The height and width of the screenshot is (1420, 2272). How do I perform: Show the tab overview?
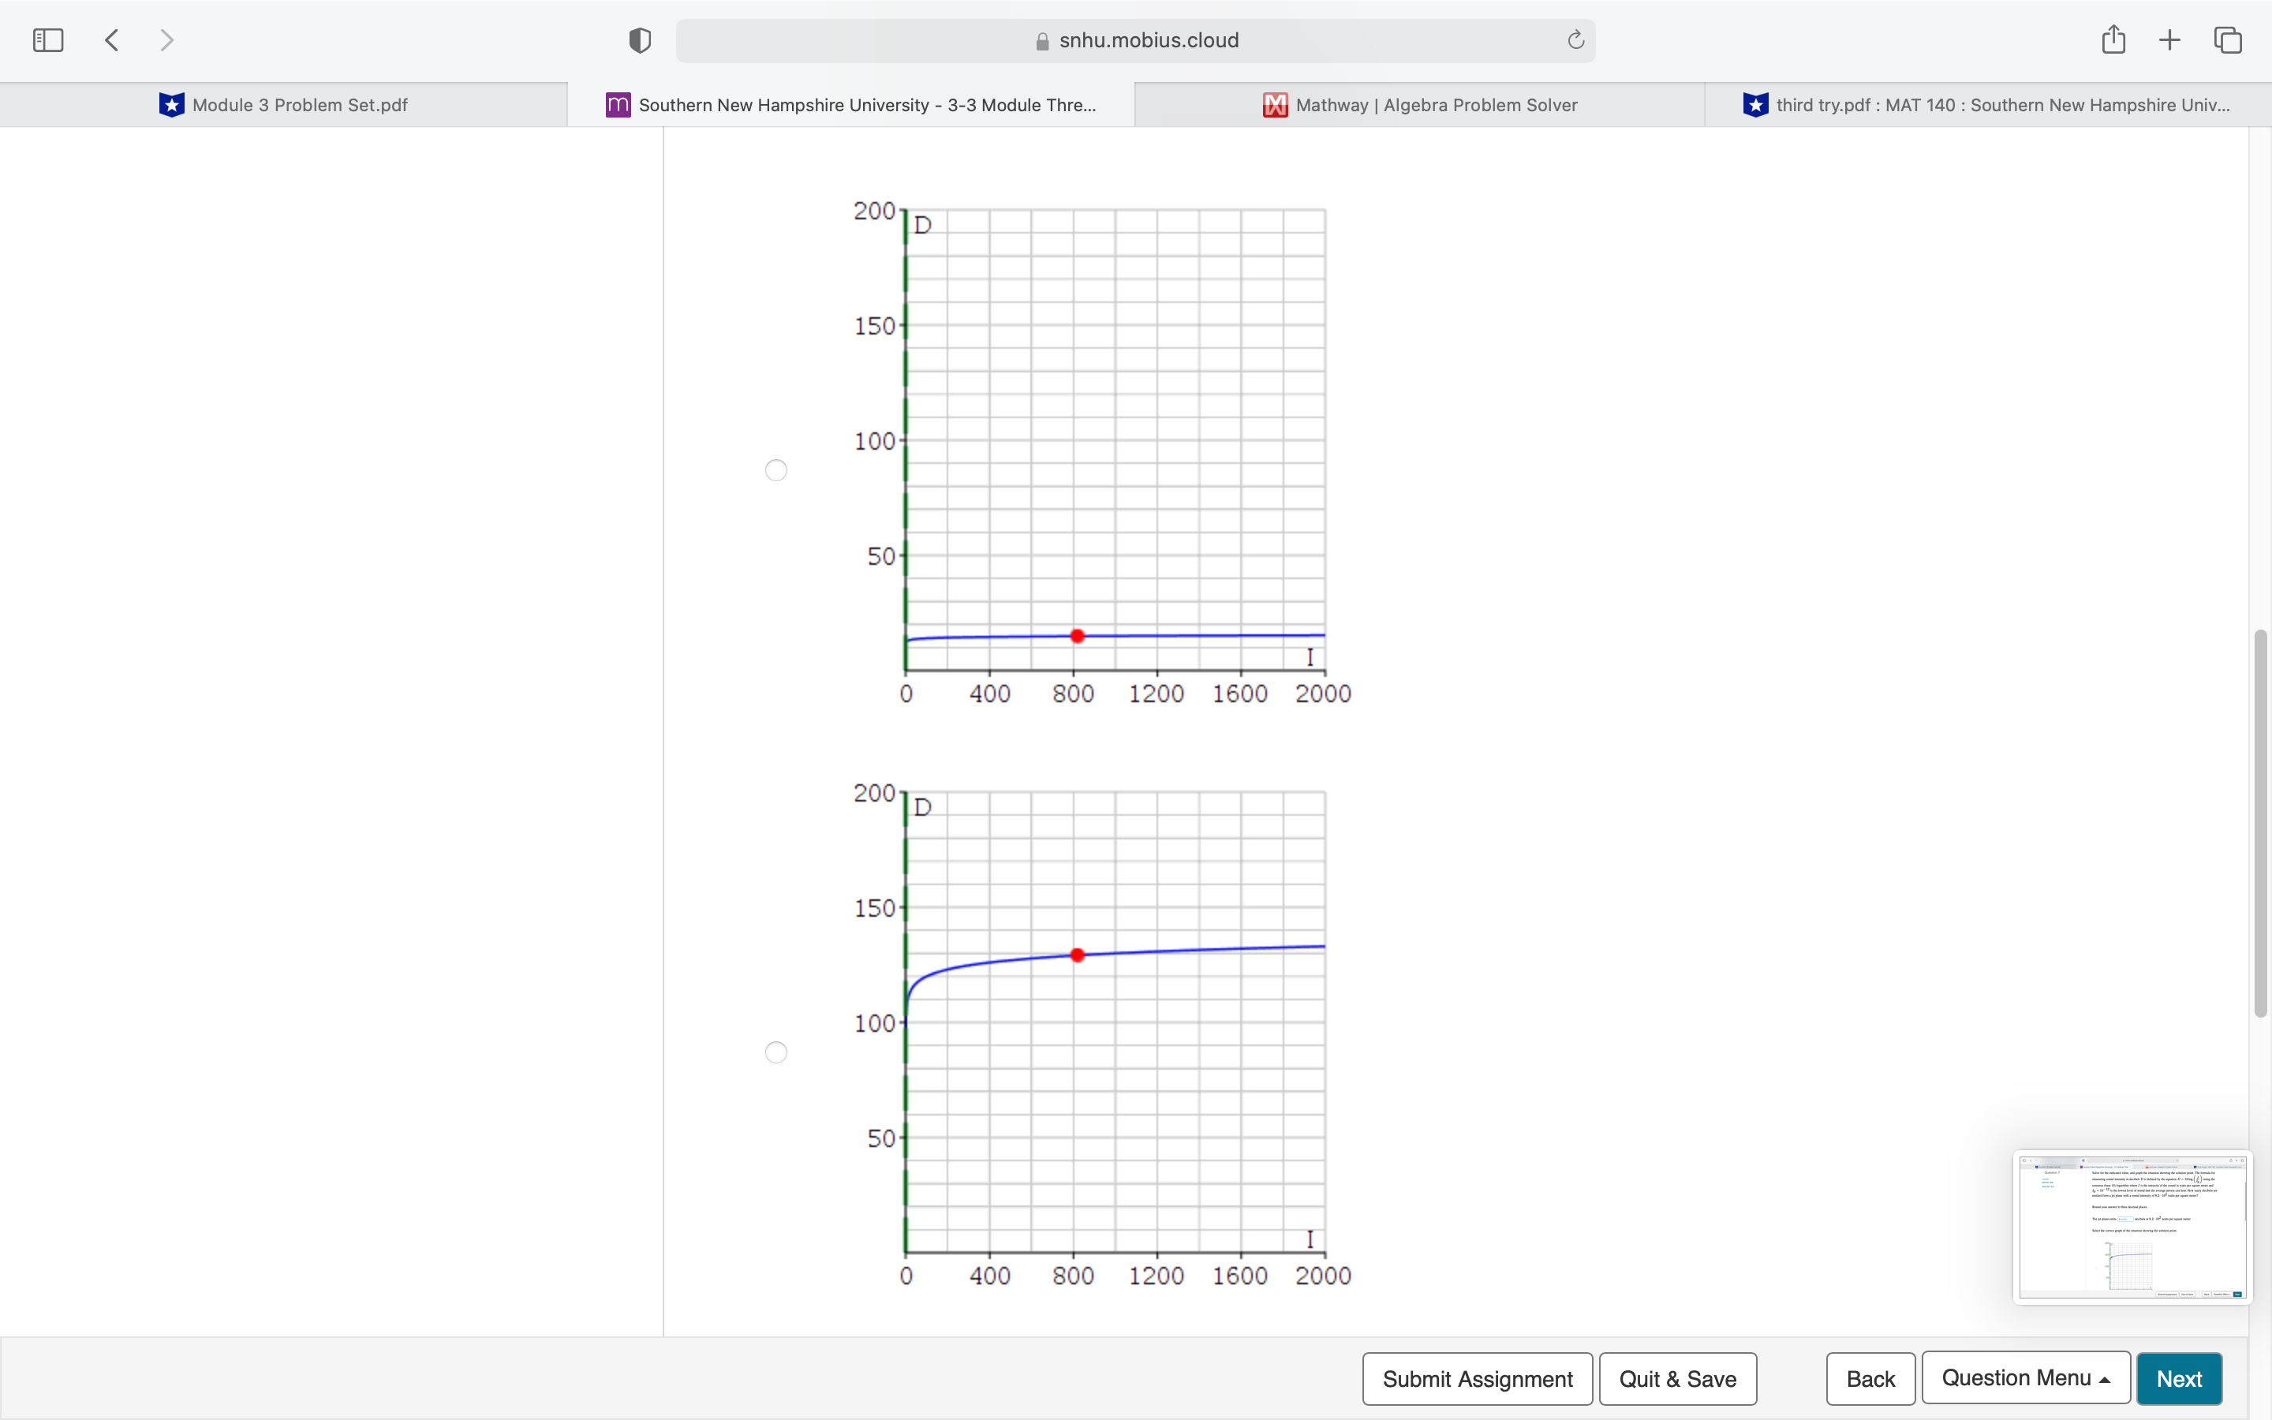coord(2226,39)
